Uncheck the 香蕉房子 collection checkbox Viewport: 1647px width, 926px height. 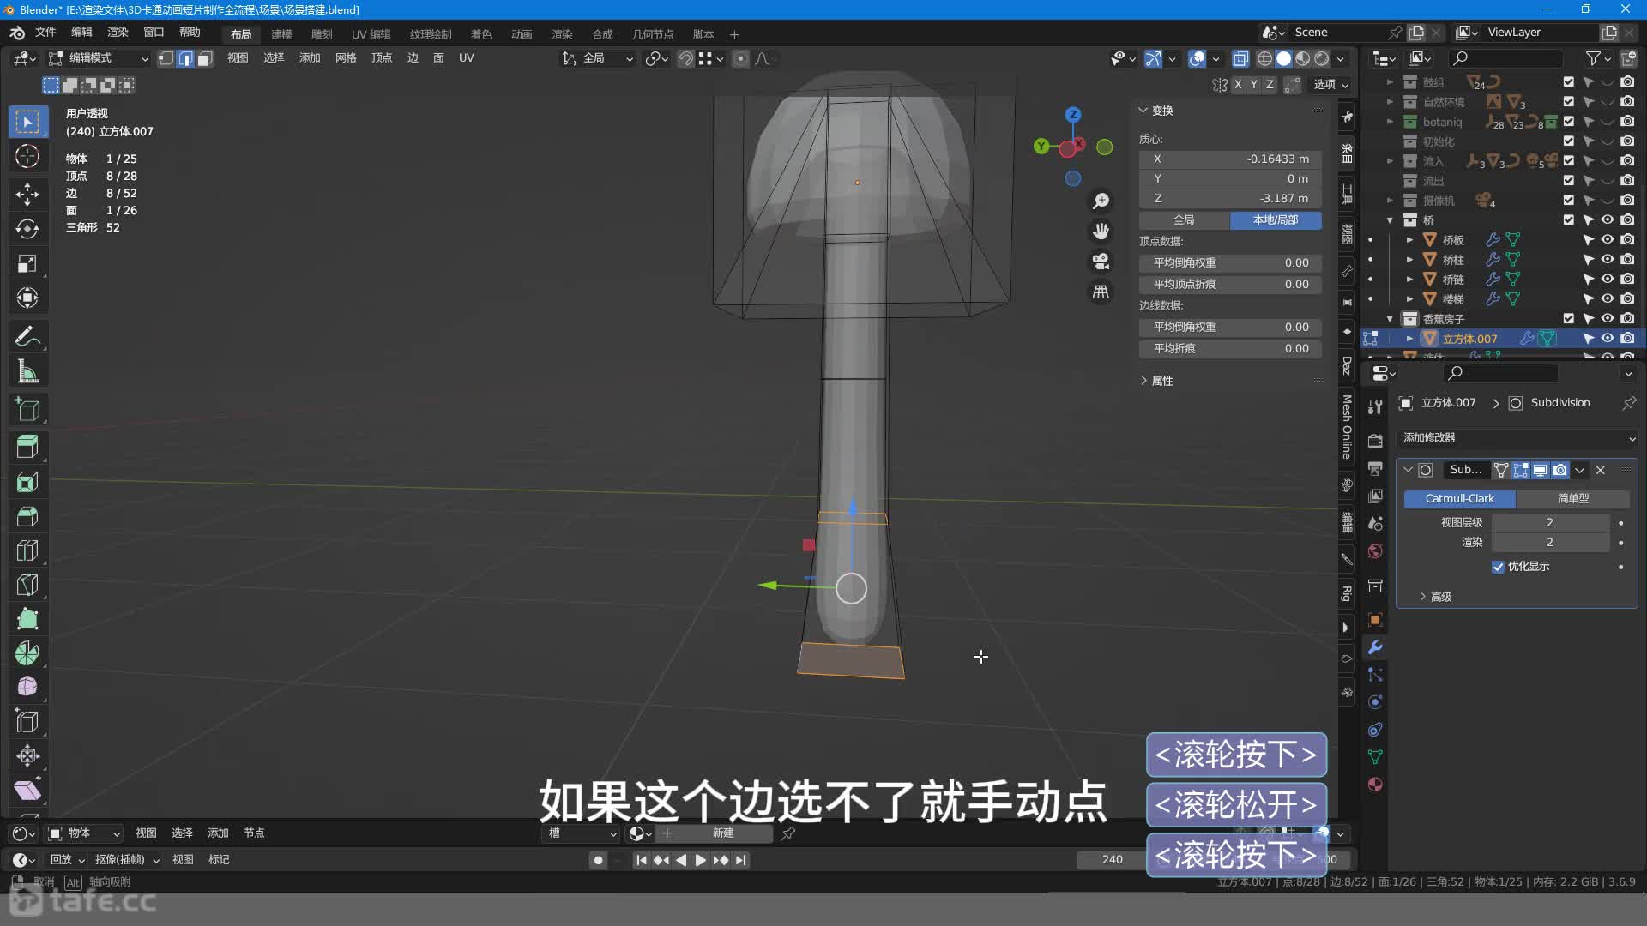click(1569, 318)
